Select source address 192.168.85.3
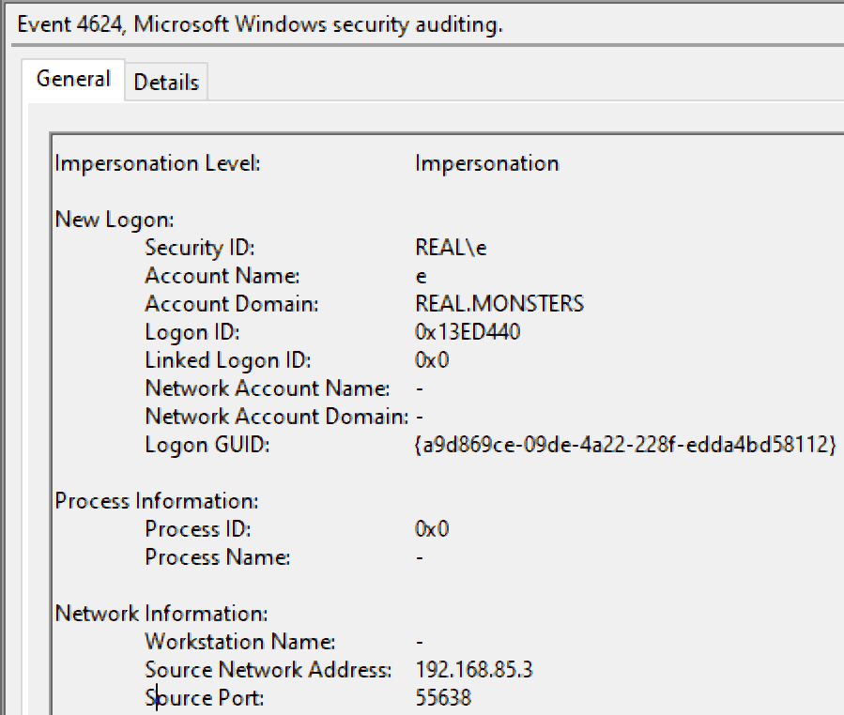 474,670
